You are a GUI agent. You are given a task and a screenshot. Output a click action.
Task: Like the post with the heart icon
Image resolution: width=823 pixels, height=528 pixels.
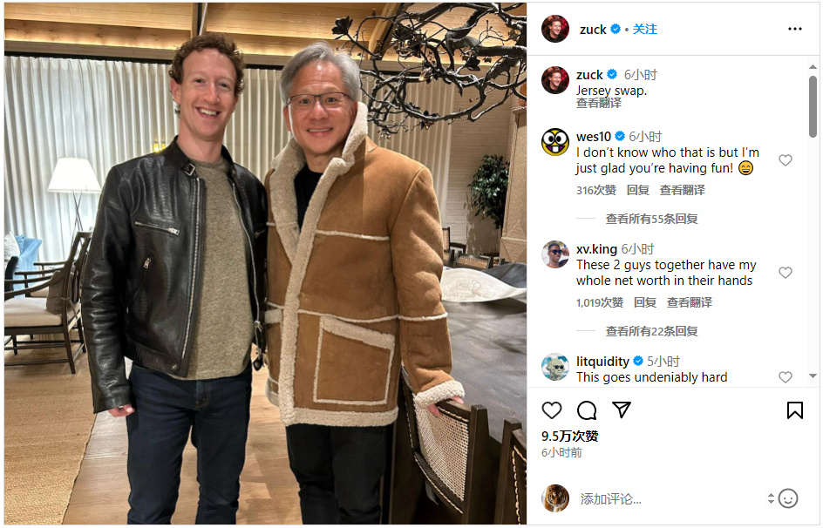pyautogui.click(x=552, y=410)
